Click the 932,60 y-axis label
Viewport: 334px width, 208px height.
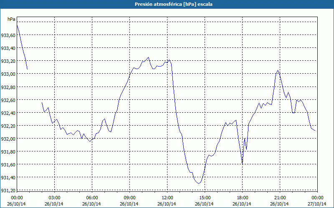(x=8, y=100)
